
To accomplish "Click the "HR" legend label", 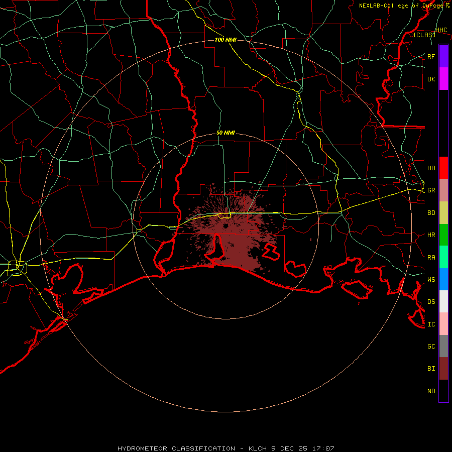I will click(431, 235).
